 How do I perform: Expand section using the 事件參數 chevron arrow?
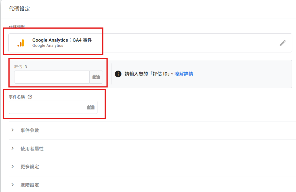[12, 130]
